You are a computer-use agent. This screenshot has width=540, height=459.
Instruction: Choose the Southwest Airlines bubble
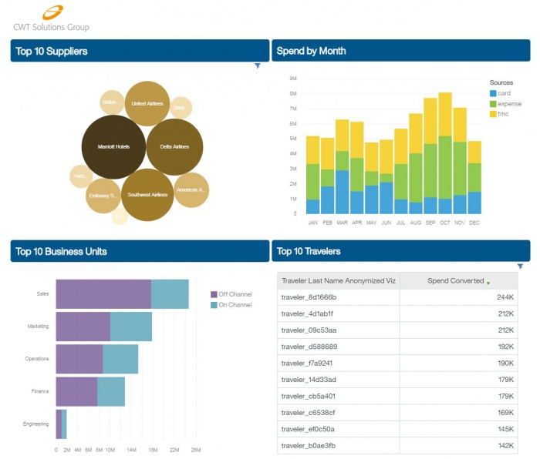147,195
